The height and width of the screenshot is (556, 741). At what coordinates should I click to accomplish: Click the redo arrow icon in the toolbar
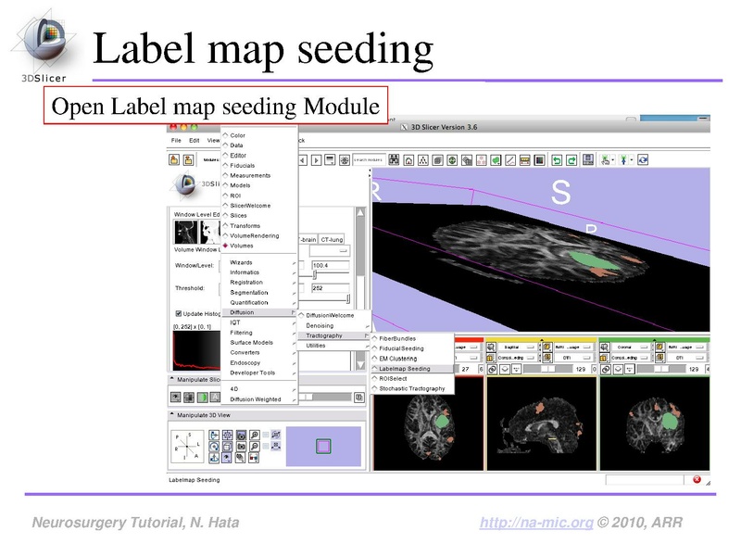(x=571, y=160)
